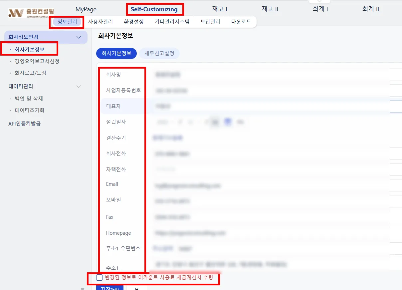Collapse the 회사정보변경 section chevron
The width and height of the screenshot is (402, 290).
pyautogui.click(x=79, y=37)
